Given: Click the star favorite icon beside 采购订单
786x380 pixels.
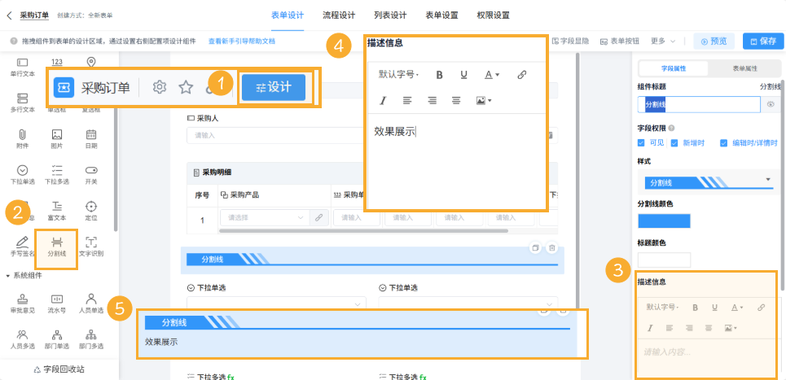Looking at the screenshot, I should pos(186,88).
